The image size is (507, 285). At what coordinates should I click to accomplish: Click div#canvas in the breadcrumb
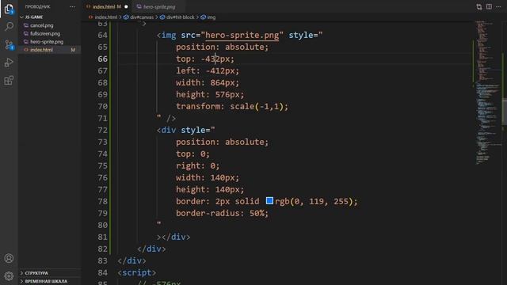click(142, 17)
